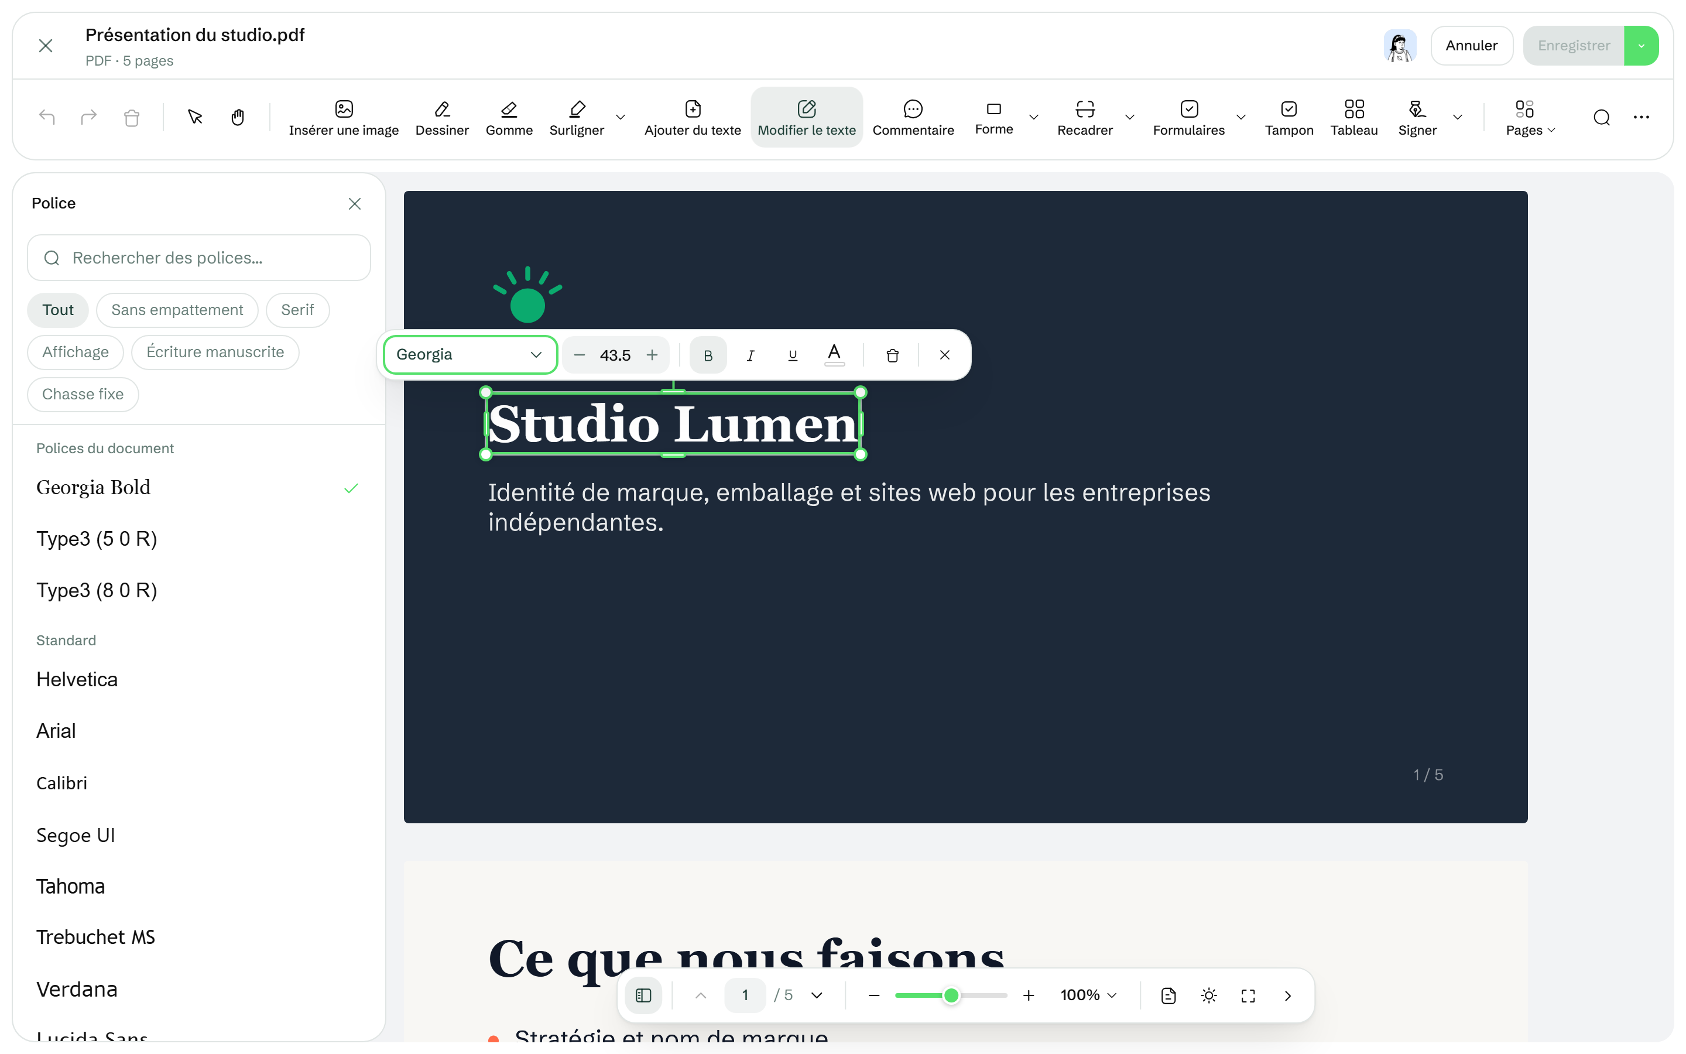Open the Georgia font dropdown
The width and height of the screenshot is (1686, 1054).
[x=470, y=355]
